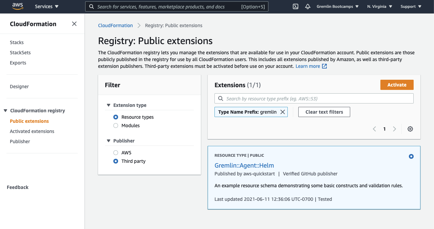434x229 pixels.
Task: Focus the resource type prefix search field
Action: click(x=314, y=99)
